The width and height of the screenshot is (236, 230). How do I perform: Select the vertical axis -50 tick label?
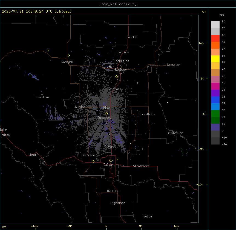(201, 149)
